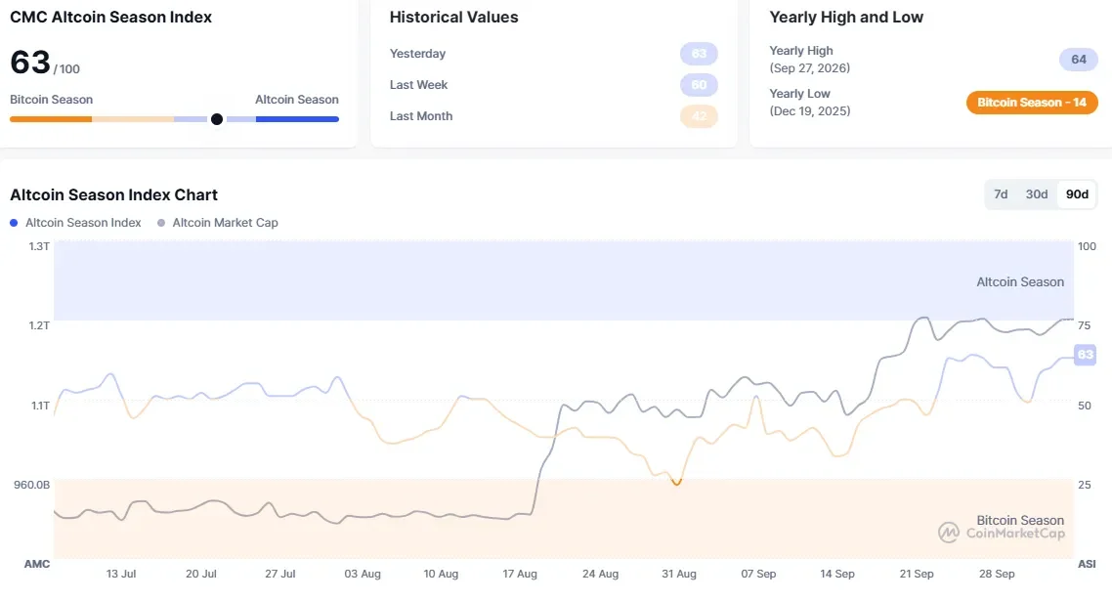This screenshot has width=1112, height=600.
Task: Click the '(Dec 19, 2025)' yearly low date
Action: [x=810, y=110]
